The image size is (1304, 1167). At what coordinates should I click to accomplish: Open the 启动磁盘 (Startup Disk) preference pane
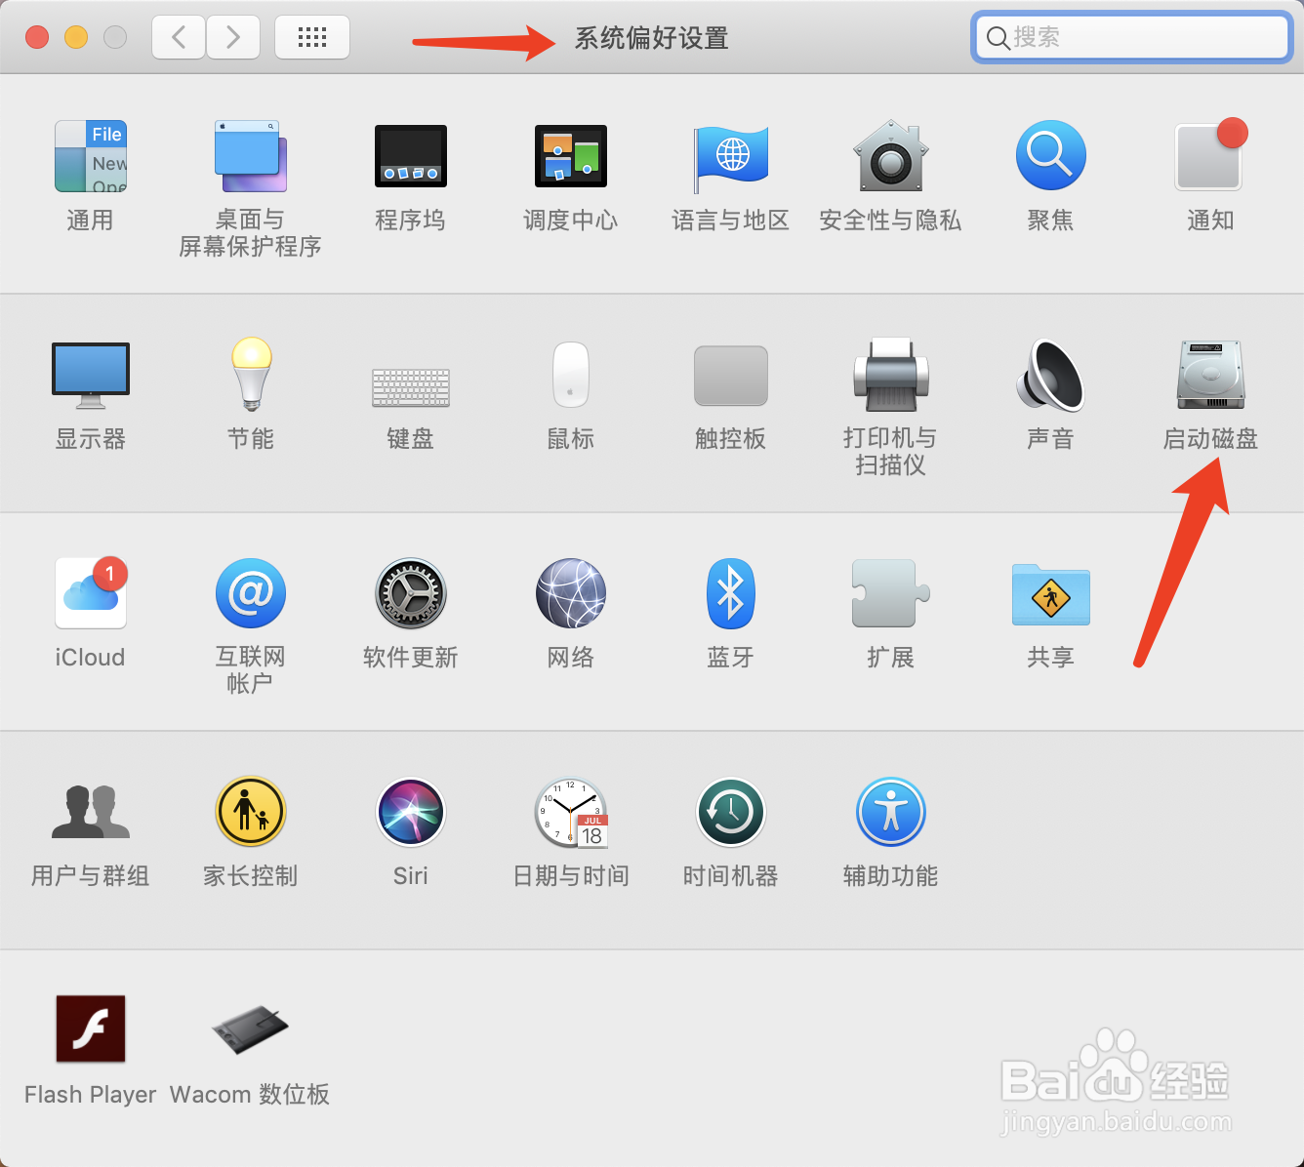(x=1209, y=376)
